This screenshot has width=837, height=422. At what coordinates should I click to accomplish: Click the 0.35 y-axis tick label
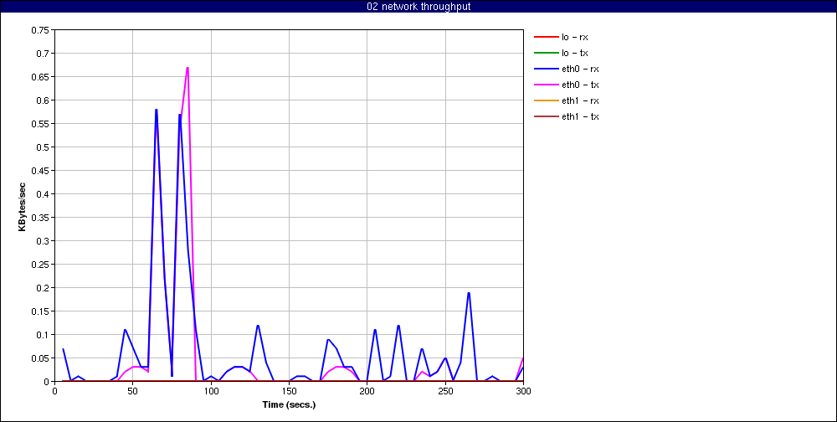(x=41, y=218)
